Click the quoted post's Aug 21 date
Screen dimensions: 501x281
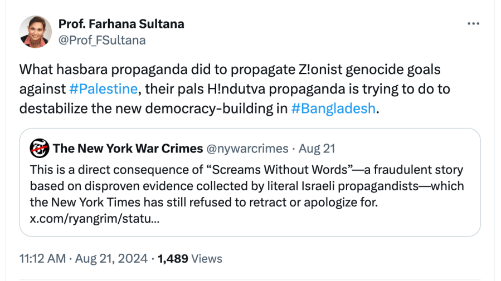pyautogui.click(x=317, y=149)
